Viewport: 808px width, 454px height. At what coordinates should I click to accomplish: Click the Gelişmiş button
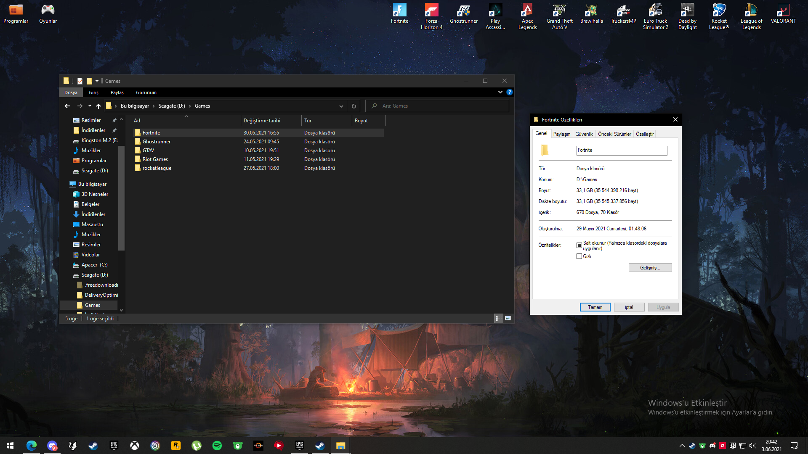650,268
